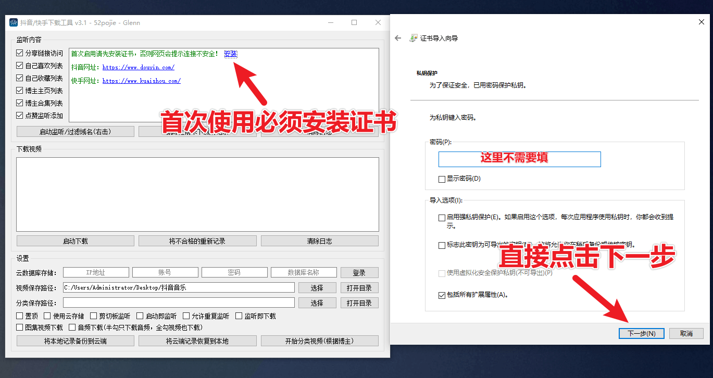This screenshot has width=713, height=378.
Task: Click 开始分类视频(根据博主) button
Action: pos(319,341)
